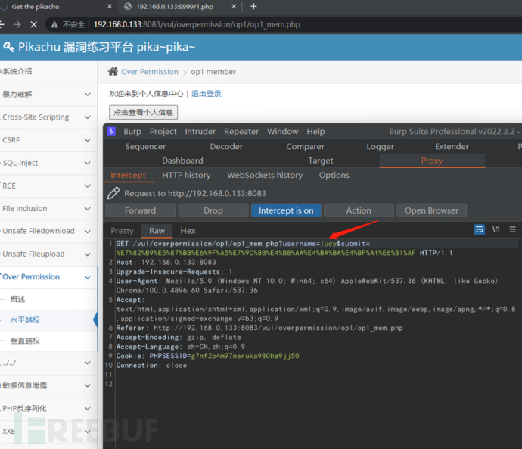Expand the 敏感信息泄露 sidebar section

click(x=47, y=385)
